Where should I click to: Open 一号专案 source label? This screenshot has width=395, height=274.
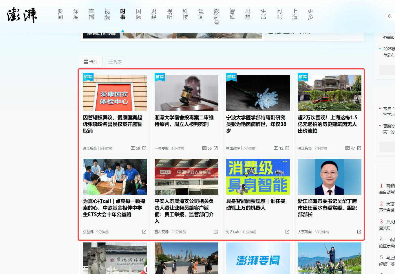162,148
